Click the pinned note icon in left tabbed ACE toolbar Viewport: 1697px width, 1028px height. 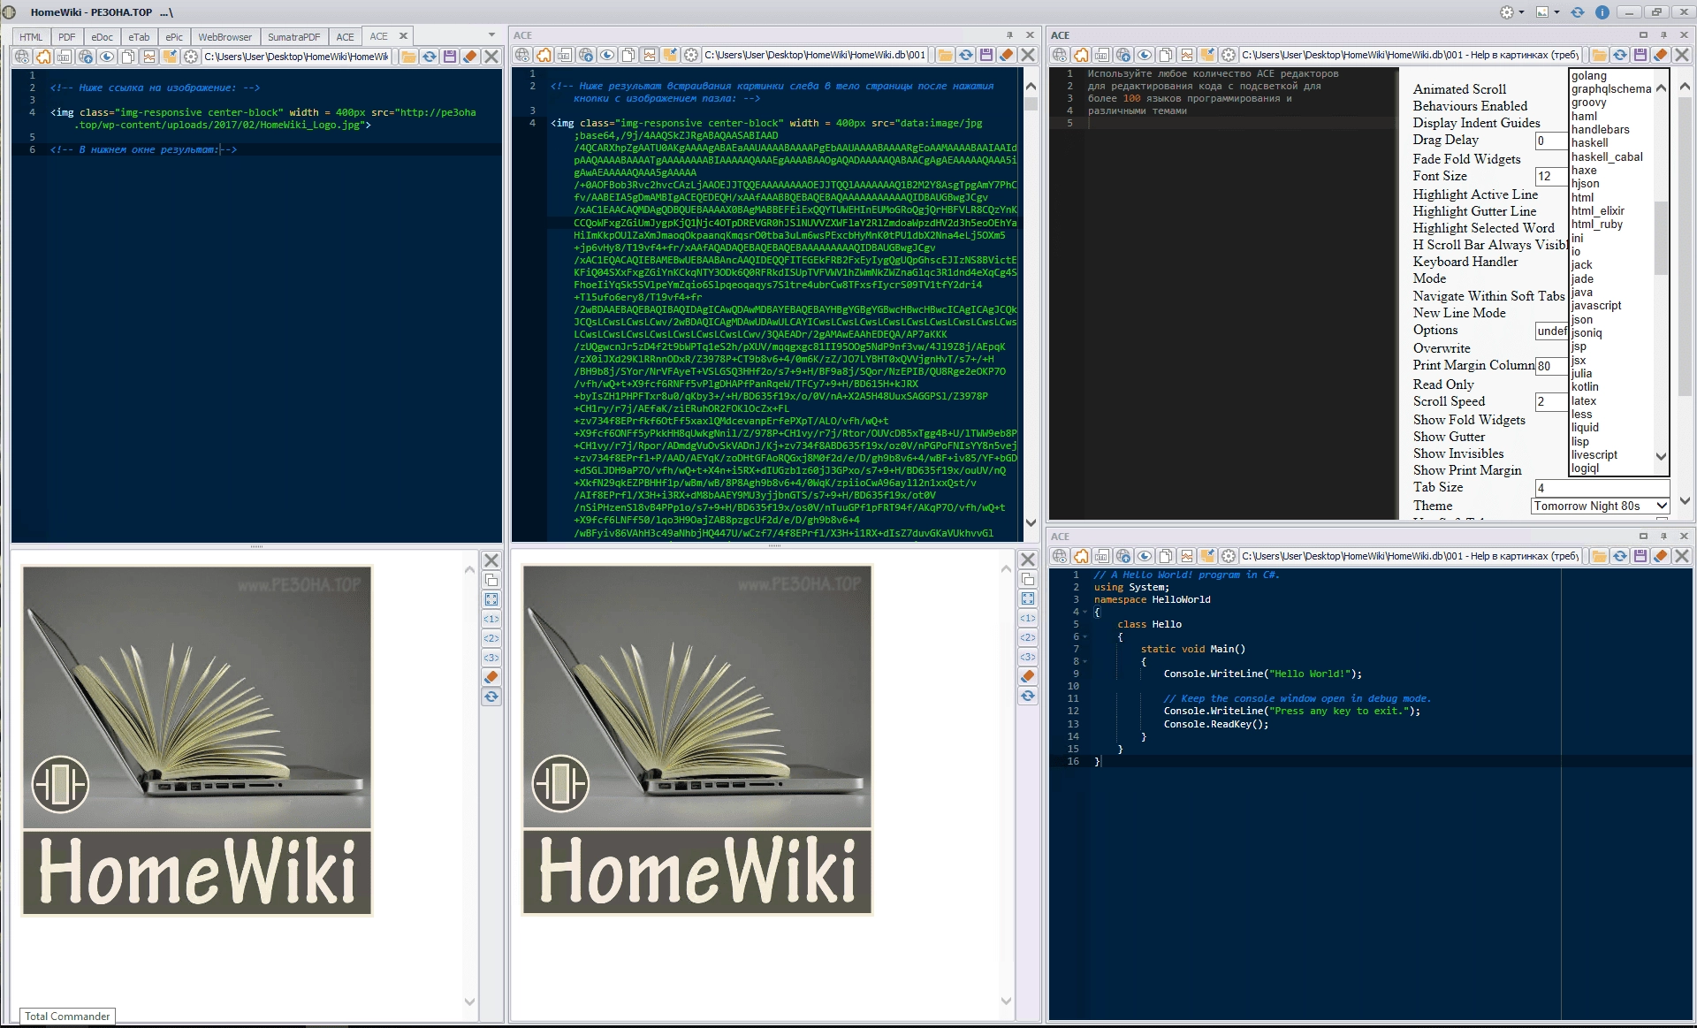click(x=170, y=57)
